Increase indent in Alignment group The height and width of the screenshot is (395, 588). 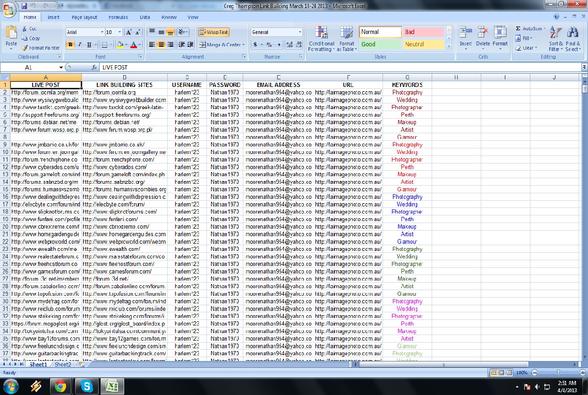[x=190, y=45]
